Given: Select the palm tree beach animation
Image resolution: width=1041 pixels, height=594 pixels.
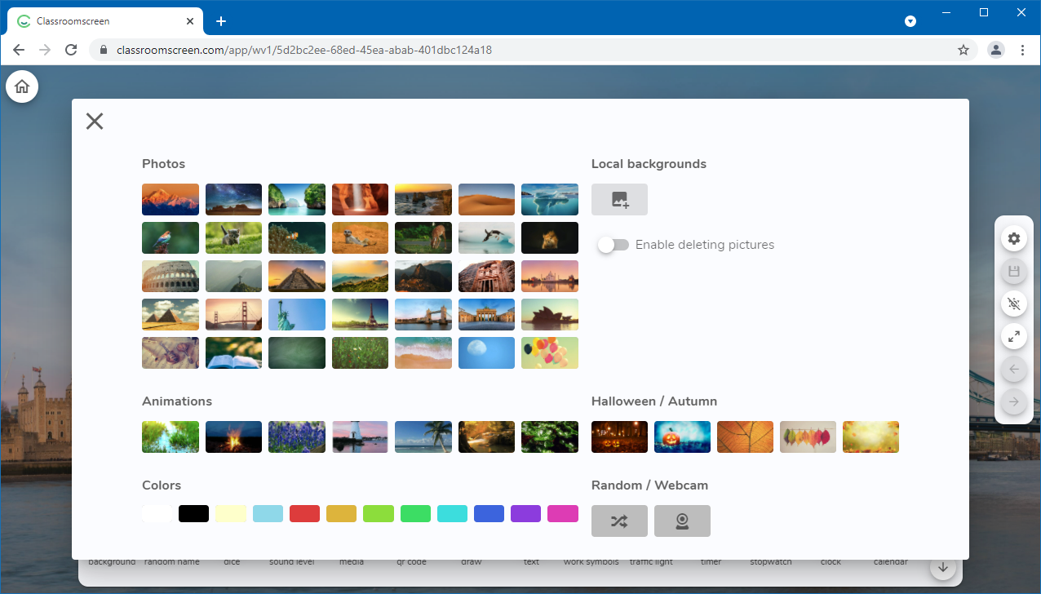Looking at the screenshot, I should click(423, 437).
